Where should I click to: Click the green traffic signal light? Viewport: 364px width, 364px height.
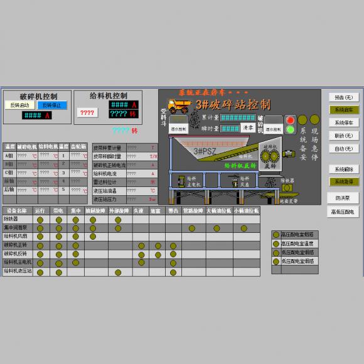click(x=290, y=129)
